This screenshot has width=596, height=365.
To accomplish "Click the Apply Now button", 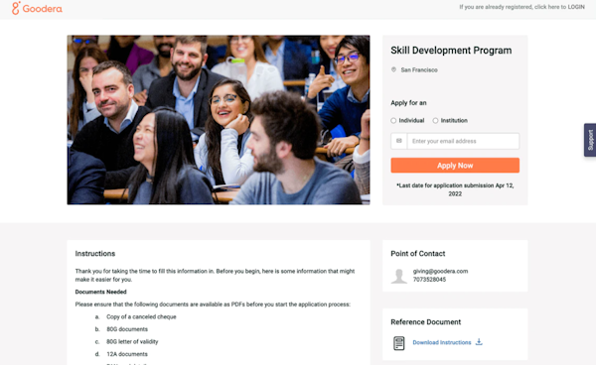I will pyautogui.click(x=455, y=166).
